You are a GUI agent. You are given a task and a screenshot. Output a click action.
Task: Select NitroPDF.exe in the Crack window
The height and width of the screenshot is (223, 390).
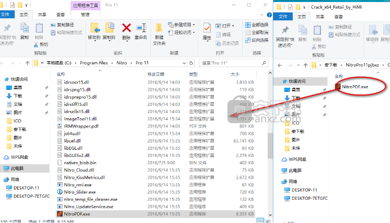click(x=354, y=87)
